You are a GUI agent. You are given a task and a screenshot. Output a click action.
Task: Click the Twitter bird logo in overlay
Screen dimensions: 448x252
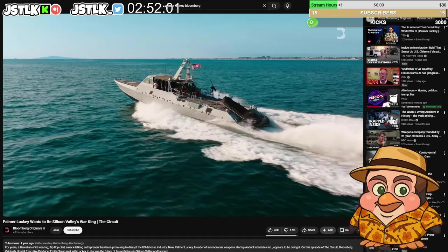click(x=118, y=9)
